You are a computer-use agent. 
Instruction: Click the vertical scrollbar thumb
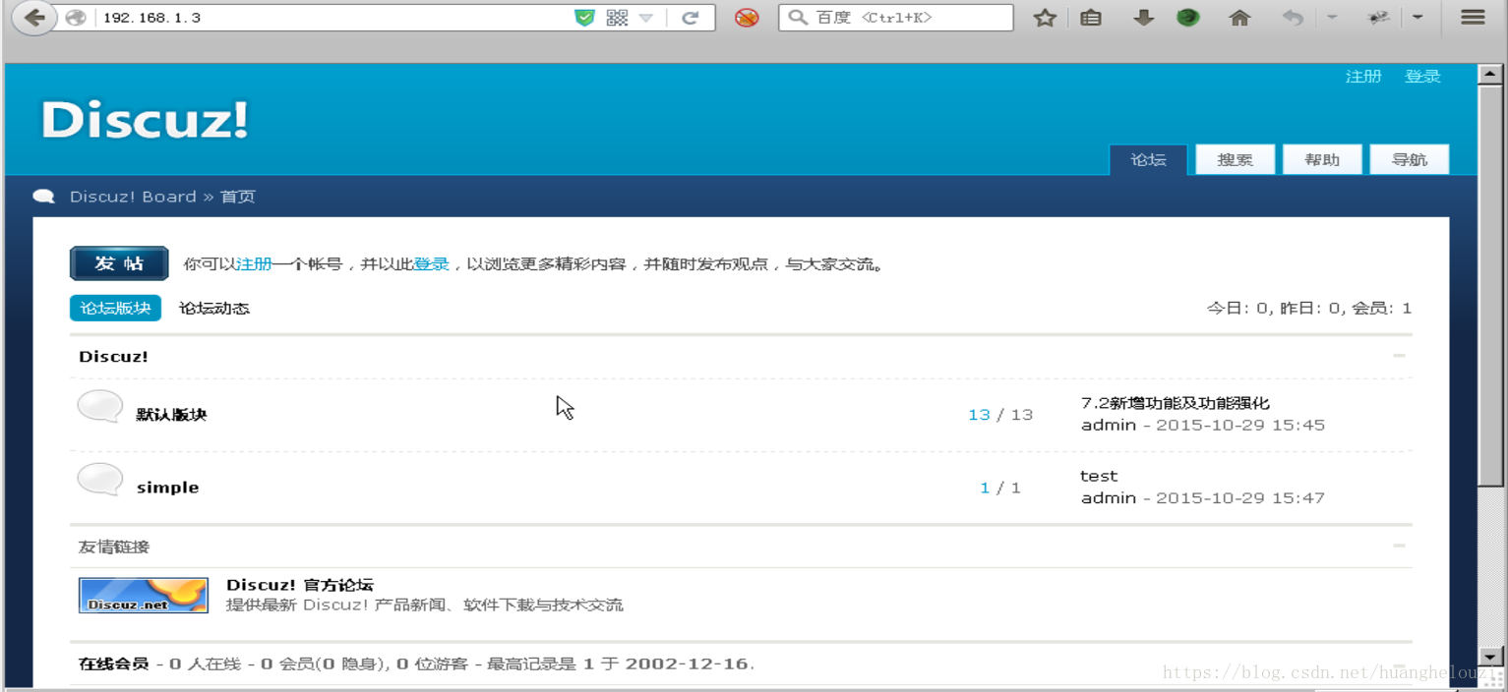(1491, 285)
